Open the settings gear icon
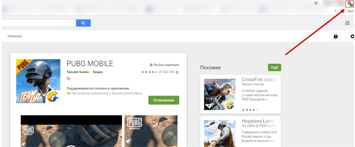 (x=352, y=36)
